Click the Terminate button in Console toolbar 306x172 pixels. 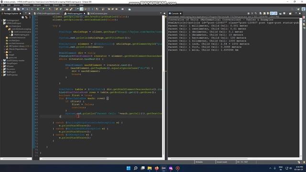tap(249, 13)
